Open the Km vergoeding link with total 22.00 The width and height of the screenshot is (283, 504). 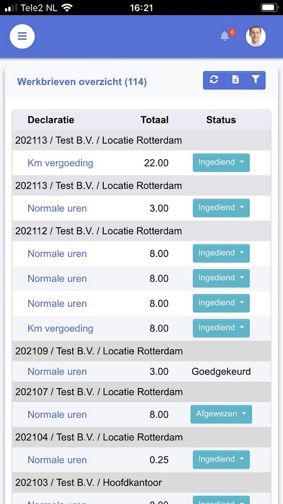coord(60,163)
